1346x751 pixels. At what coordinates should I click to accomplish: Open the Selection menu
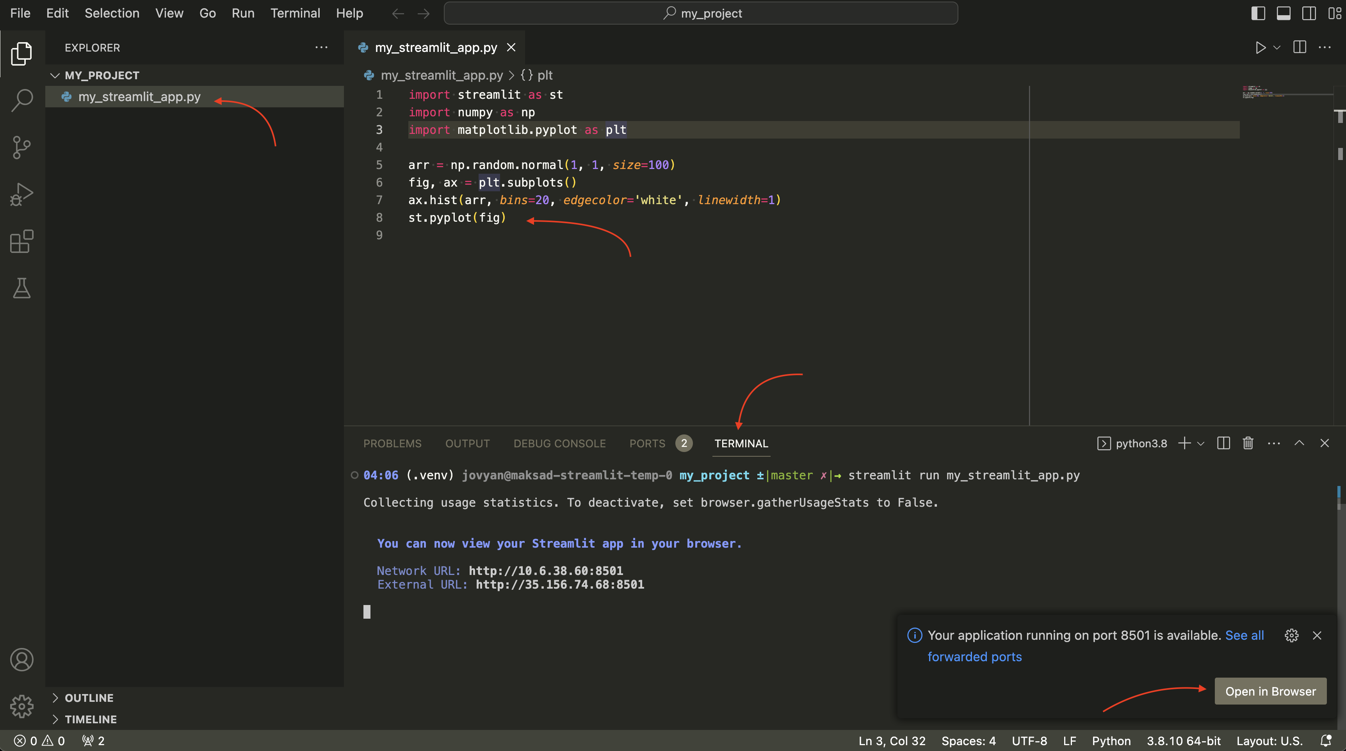(112, 13)
